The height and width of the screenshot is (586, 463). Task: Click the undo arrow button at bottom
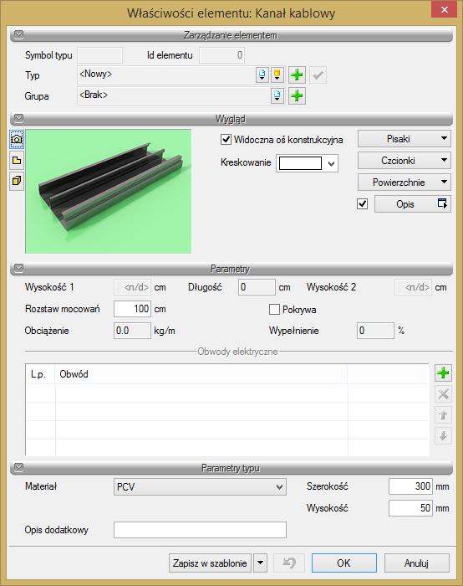(x=289, y=563)
